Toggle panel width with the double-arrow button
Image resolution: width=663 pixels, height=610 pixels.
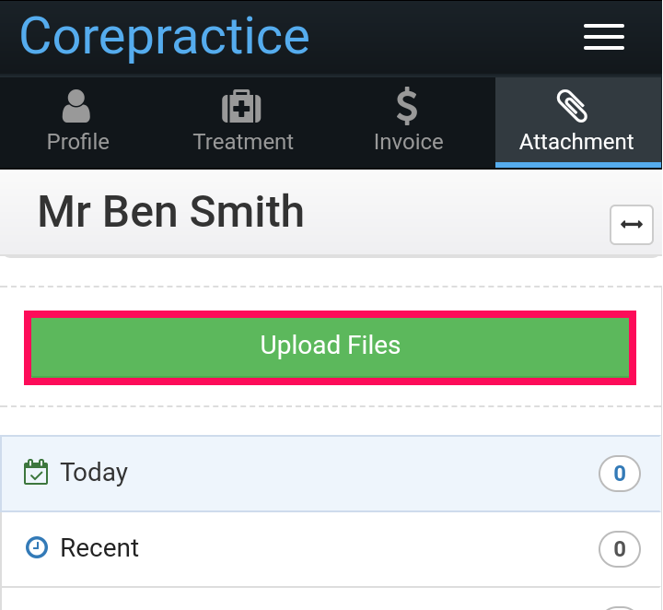tap(632, 224)
